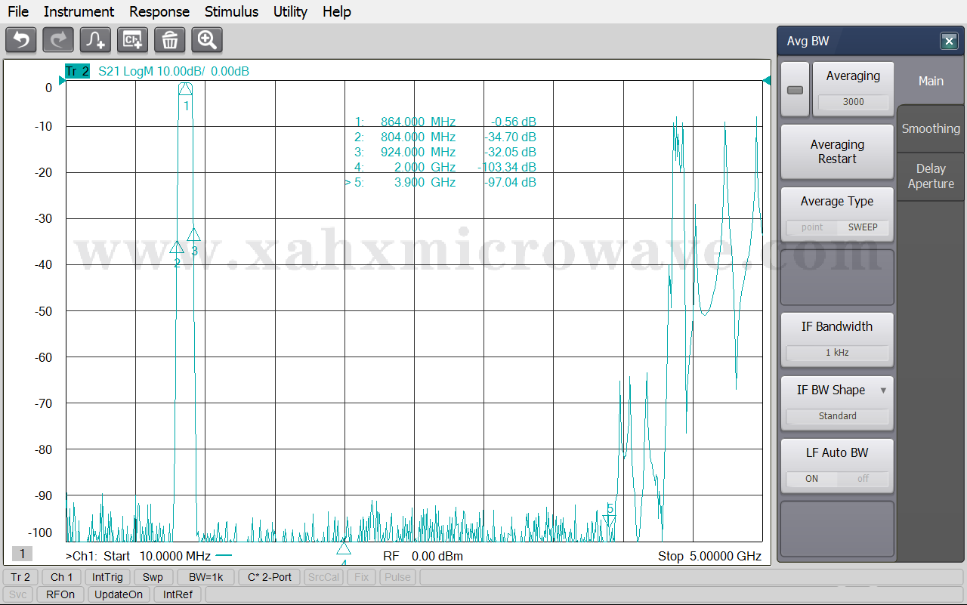Click the Ch 1 status bar button
967x605 pixels.
(61, 577)
